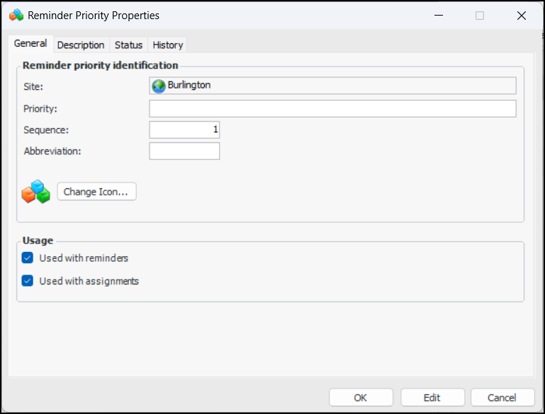Toggle the Used with reminders checkbox
This screenshot has width=545, height=414.
[28, 258]
